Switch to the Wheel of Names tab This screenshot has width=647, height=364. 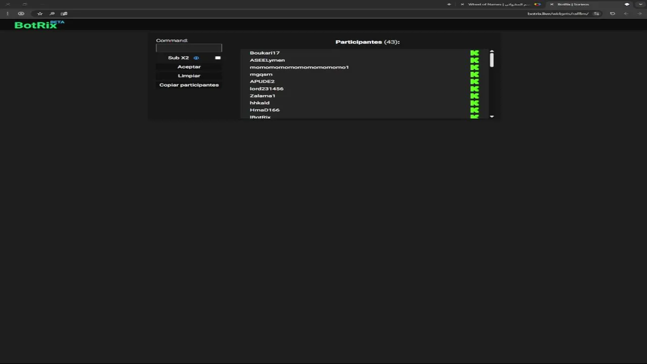[x=500, y=5]
